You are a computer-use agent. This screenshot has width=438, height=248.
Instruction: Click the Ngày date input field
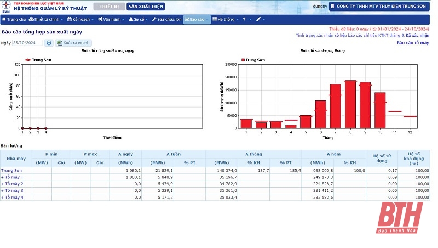click(x=27, y=43)
